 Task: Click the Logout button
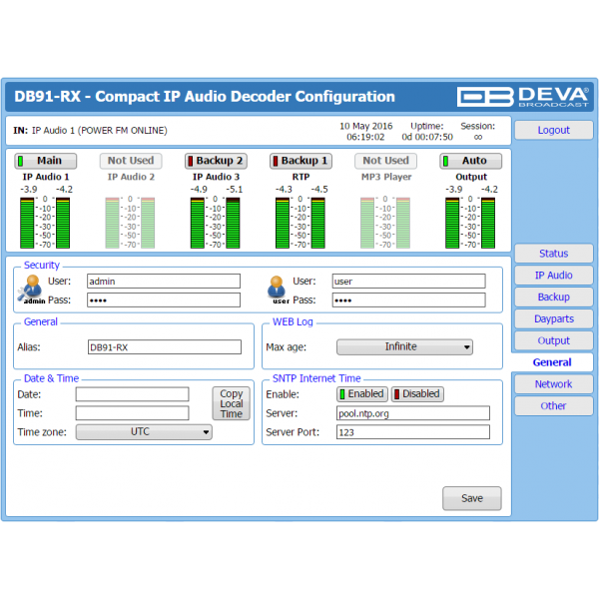click(553, 130)
